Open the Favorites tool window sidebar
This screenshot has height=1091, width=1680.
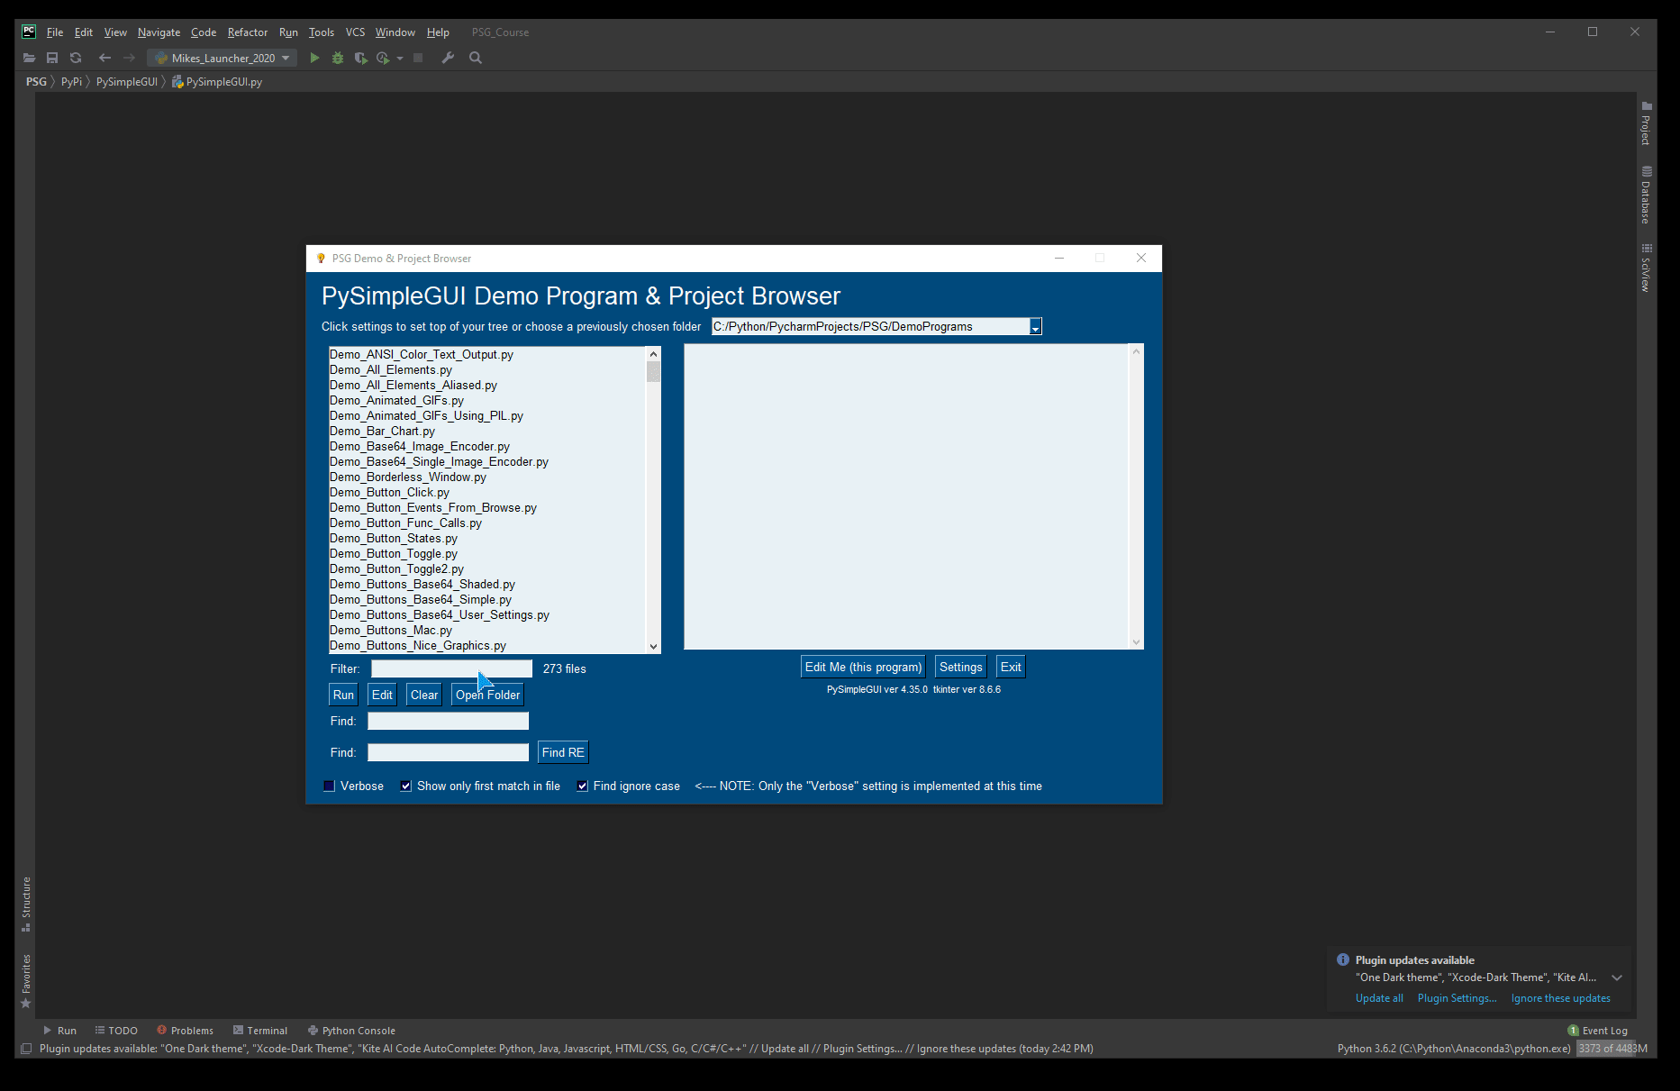pyautogui.click(x=26, y=980)
